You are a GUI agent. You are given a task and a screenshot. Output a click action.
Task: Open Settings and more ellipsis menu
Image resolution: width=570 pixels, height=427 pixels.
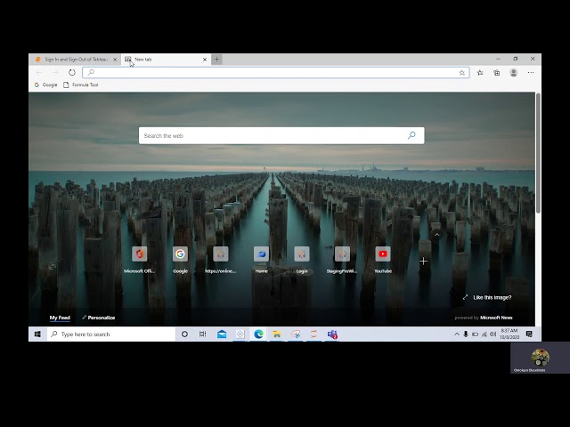531,73
